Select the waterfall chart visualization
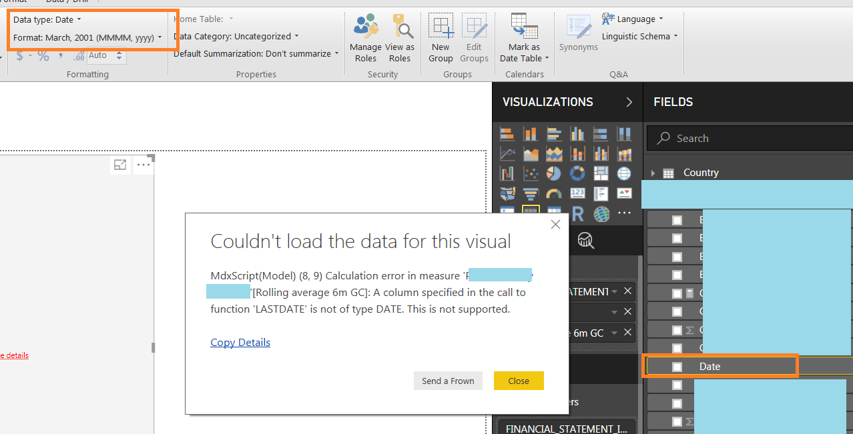 click(508, 174)
